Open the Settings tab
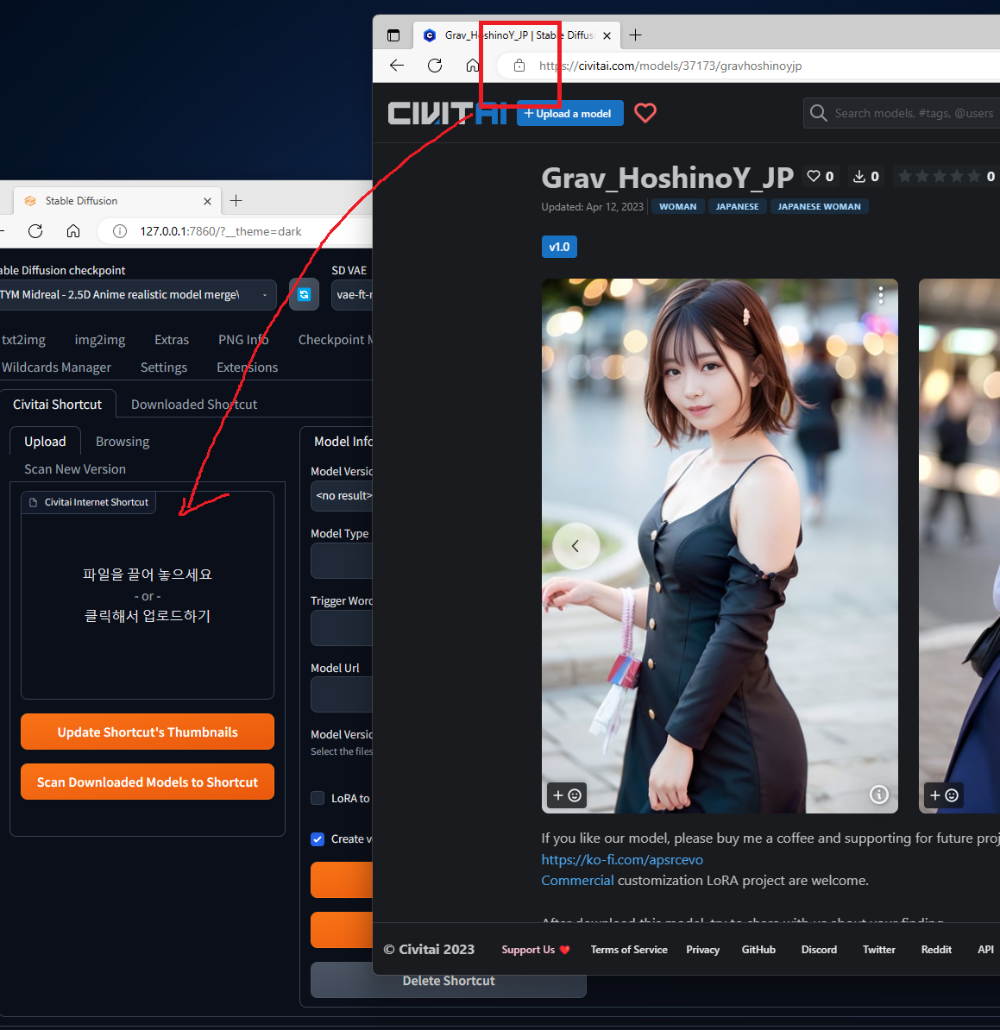The height and width of the screenshot is (1030, 1000). 164,367
